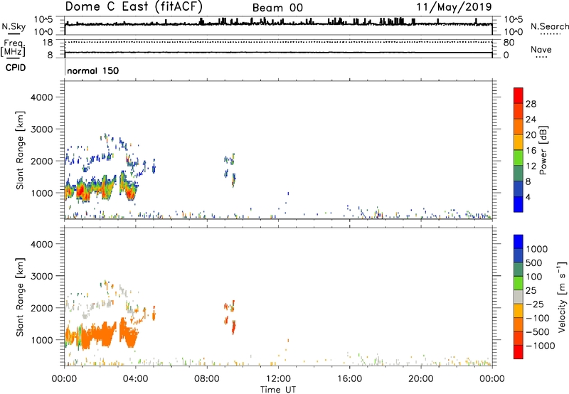Select the "N.Search" legend label
This screenshot has height=394, width=569.
549,26
